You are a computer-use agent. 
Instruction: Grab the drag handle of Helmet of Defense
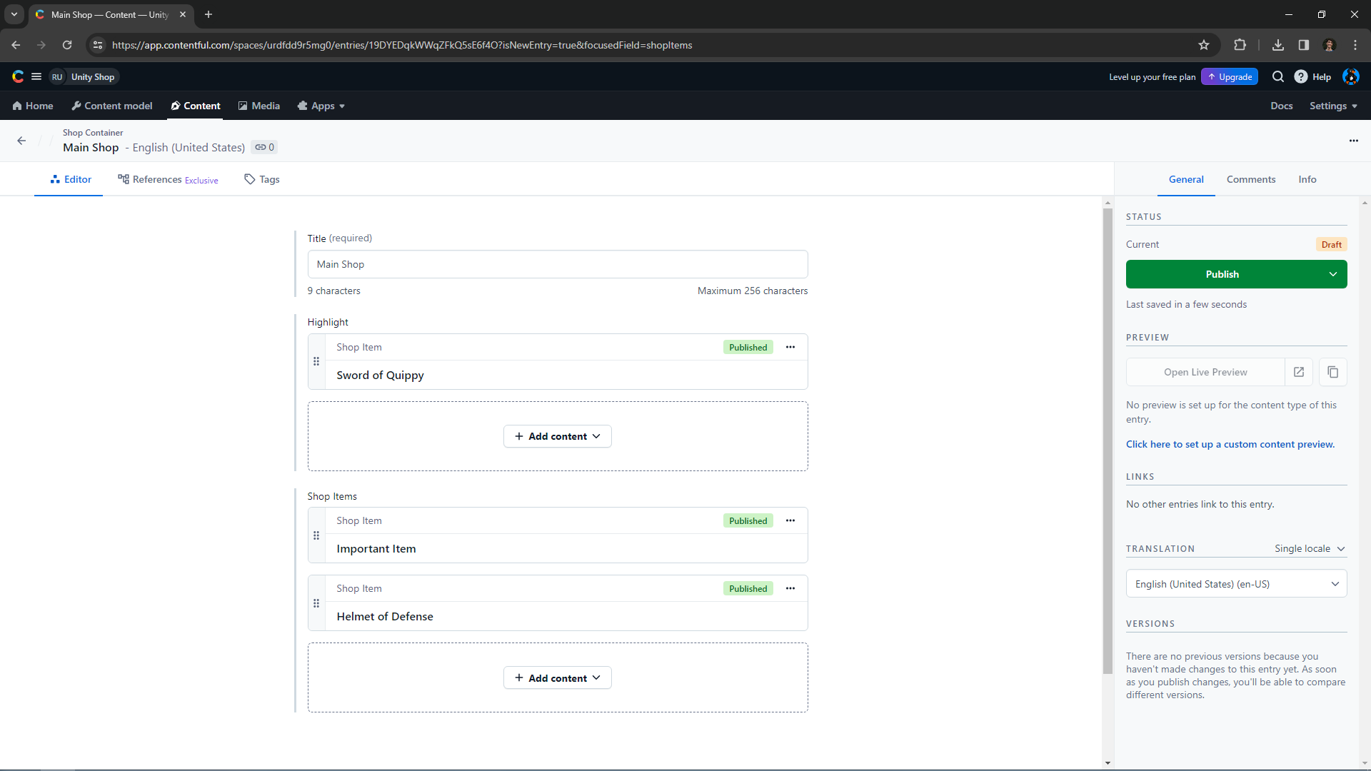(x=316, y=603)
